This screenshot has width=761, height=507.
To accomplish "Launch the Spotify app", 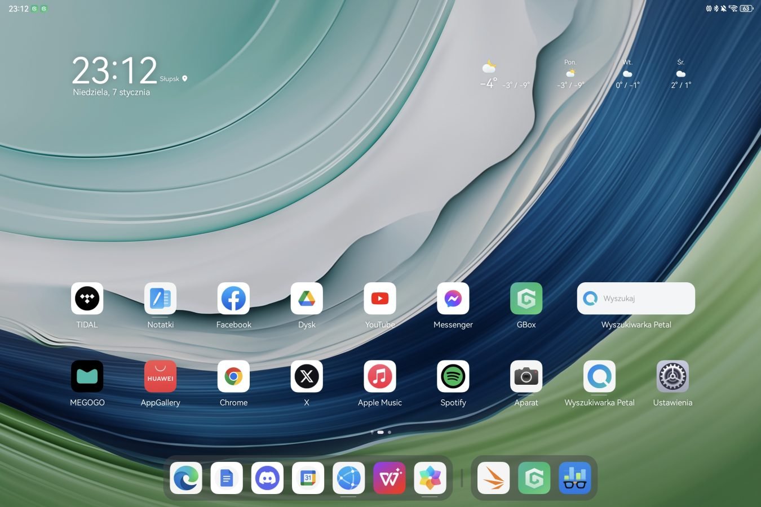I will (453, 376).
